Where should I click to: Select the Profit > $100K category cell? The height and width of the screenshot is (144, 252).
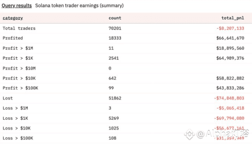(21, 88)
